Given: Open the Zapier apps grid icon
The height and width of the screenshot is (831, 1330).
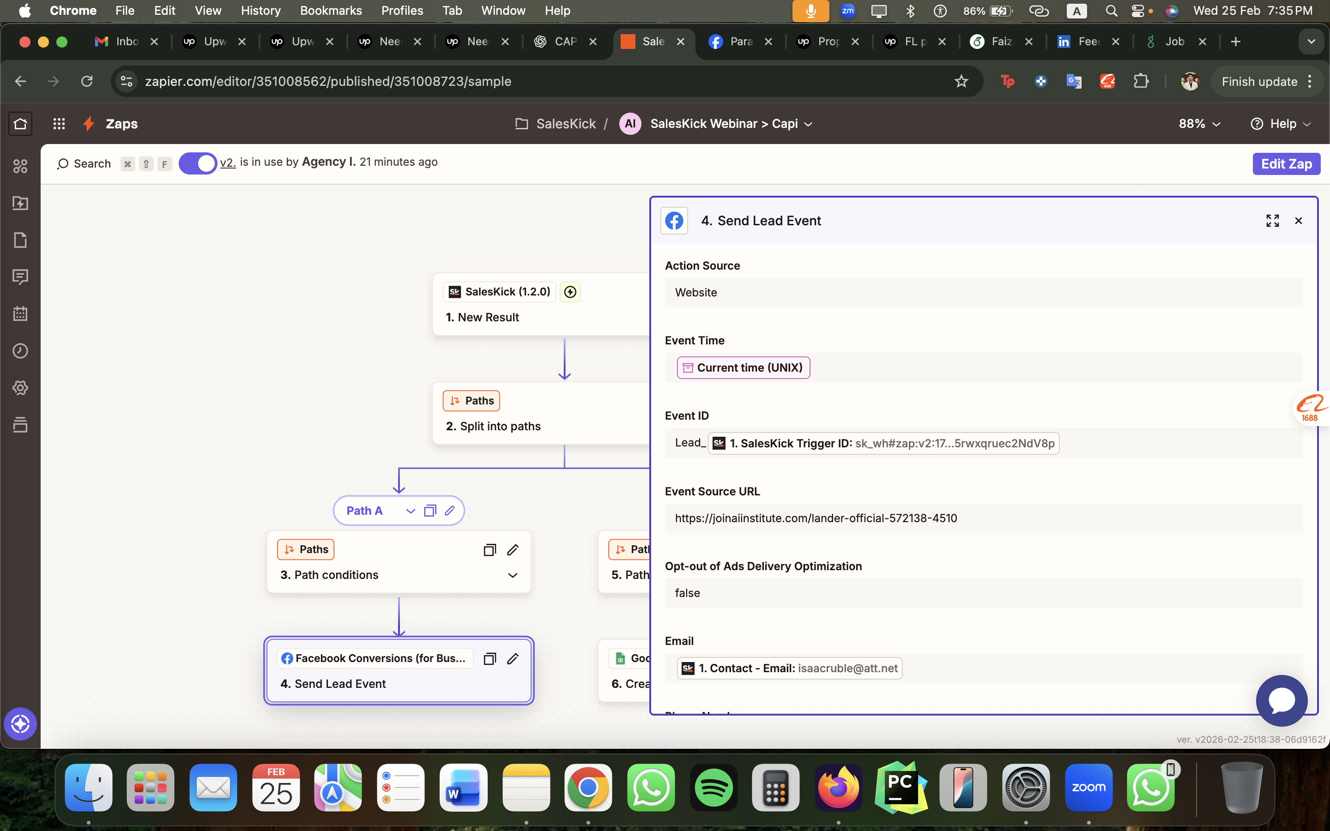Looking at the screenshot, I should pos(59,123).
